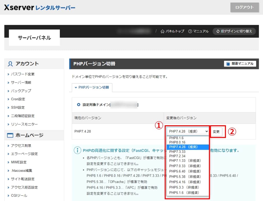This screenshot has width=263, height=201.
Task: Open CGIツール in the sidebar
Action: (x=19, y=196)
